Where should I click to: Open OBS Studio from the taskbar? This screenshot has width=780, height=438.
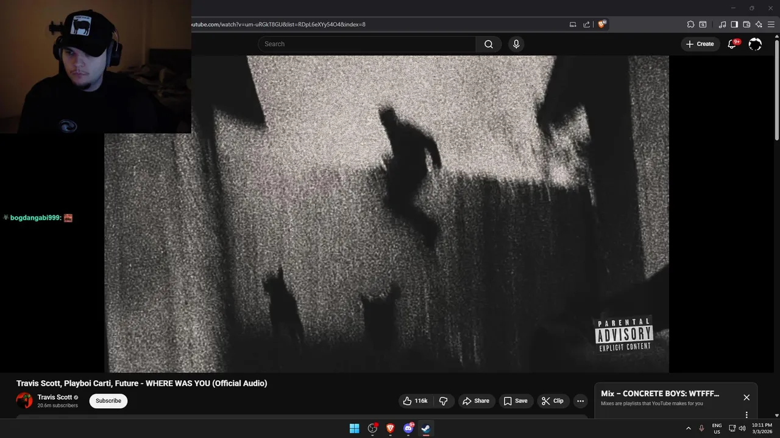pos(372,428)
